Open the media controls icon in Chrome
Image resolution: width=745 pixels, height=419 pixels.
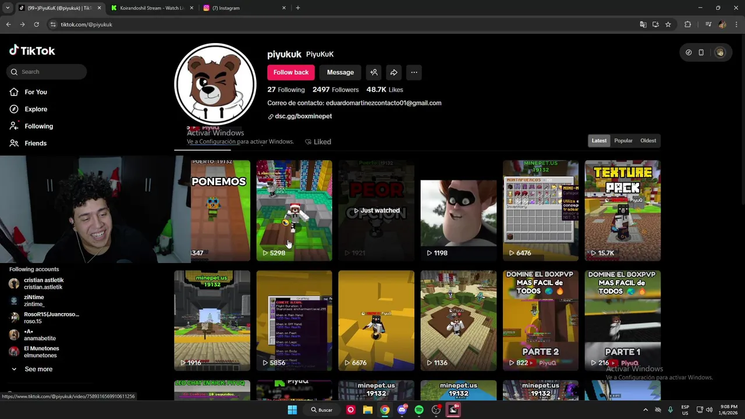tap(708, 24)
